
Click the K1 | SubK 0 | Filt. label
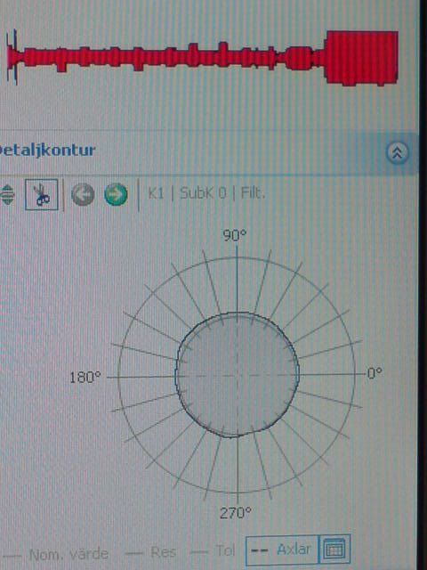[206, 193]
